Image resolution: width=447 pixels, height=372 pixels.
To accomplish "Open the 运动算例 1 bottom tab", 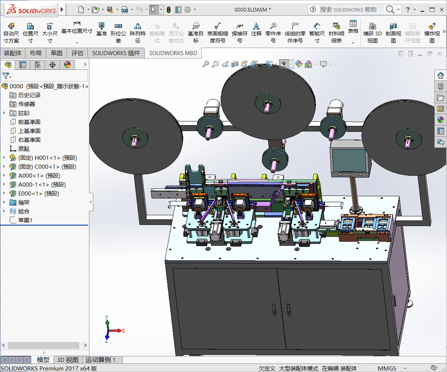I will pyautogui.click(x=100, y=360).
